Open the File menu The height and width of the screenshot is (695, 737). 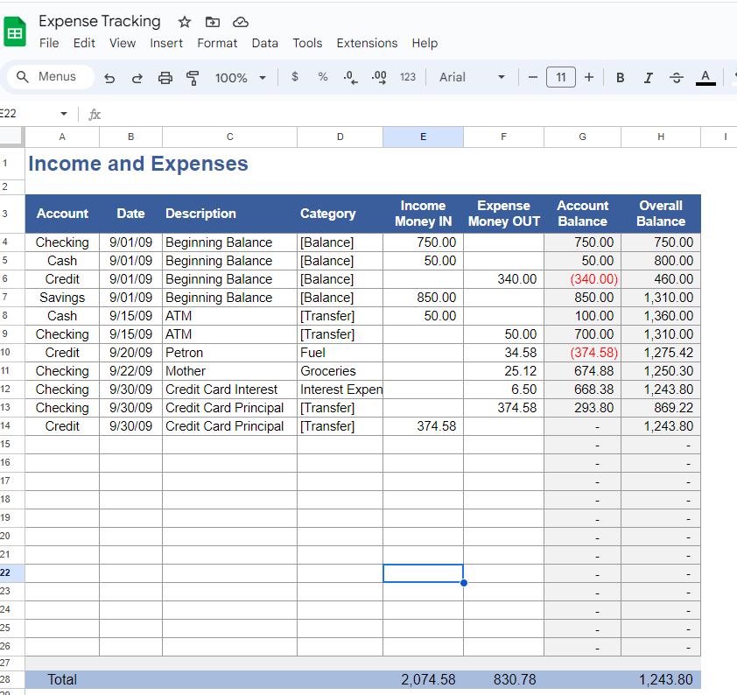coord(49,43)
